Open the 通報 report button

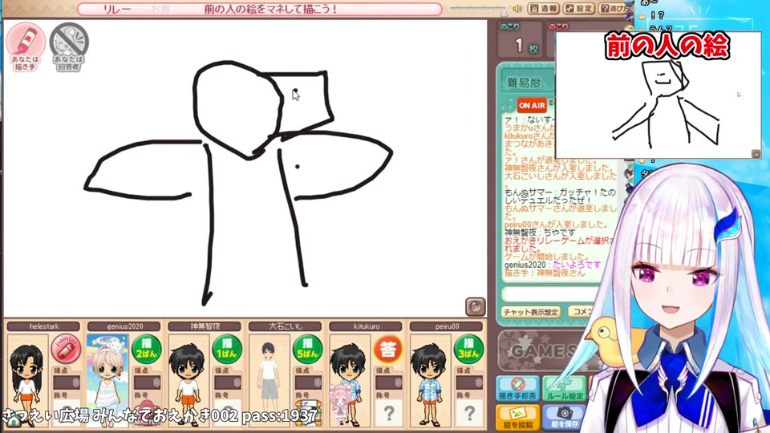click(543, 8)
